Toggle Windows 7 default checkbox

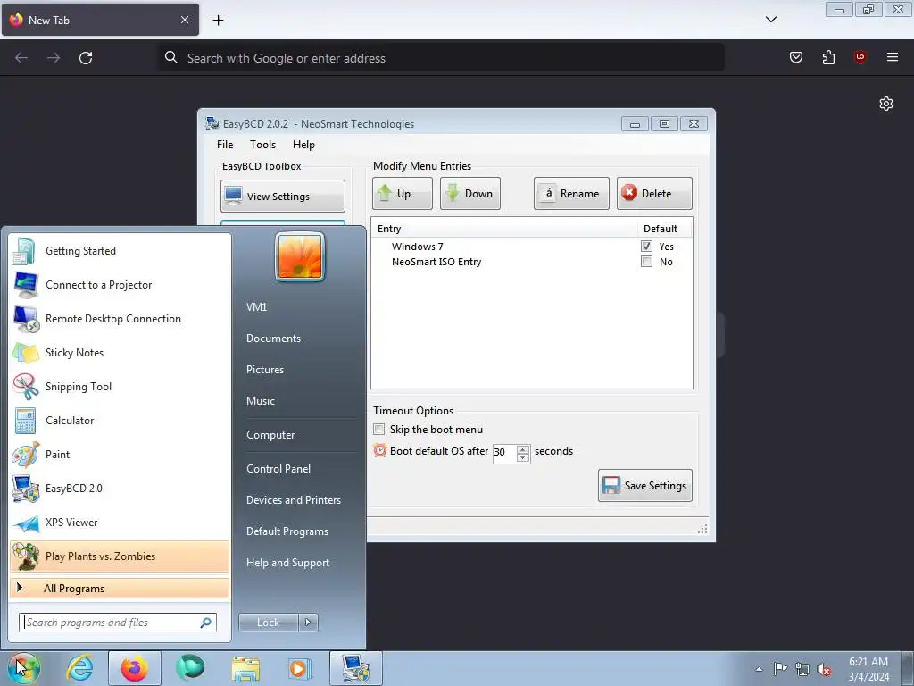tap(646, 247)
